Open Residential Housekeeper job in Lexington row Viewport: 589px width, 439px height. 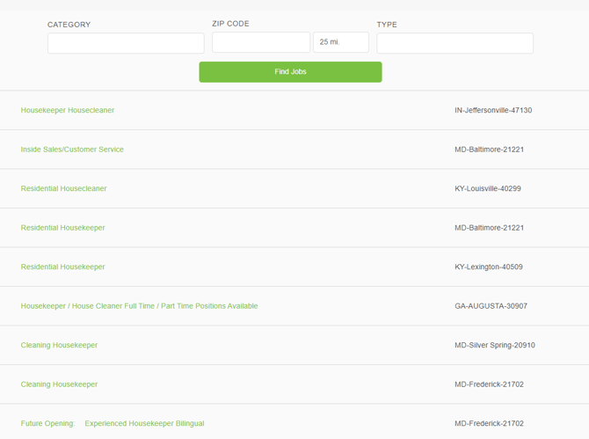pyautogui.click(x=62, y=267)
